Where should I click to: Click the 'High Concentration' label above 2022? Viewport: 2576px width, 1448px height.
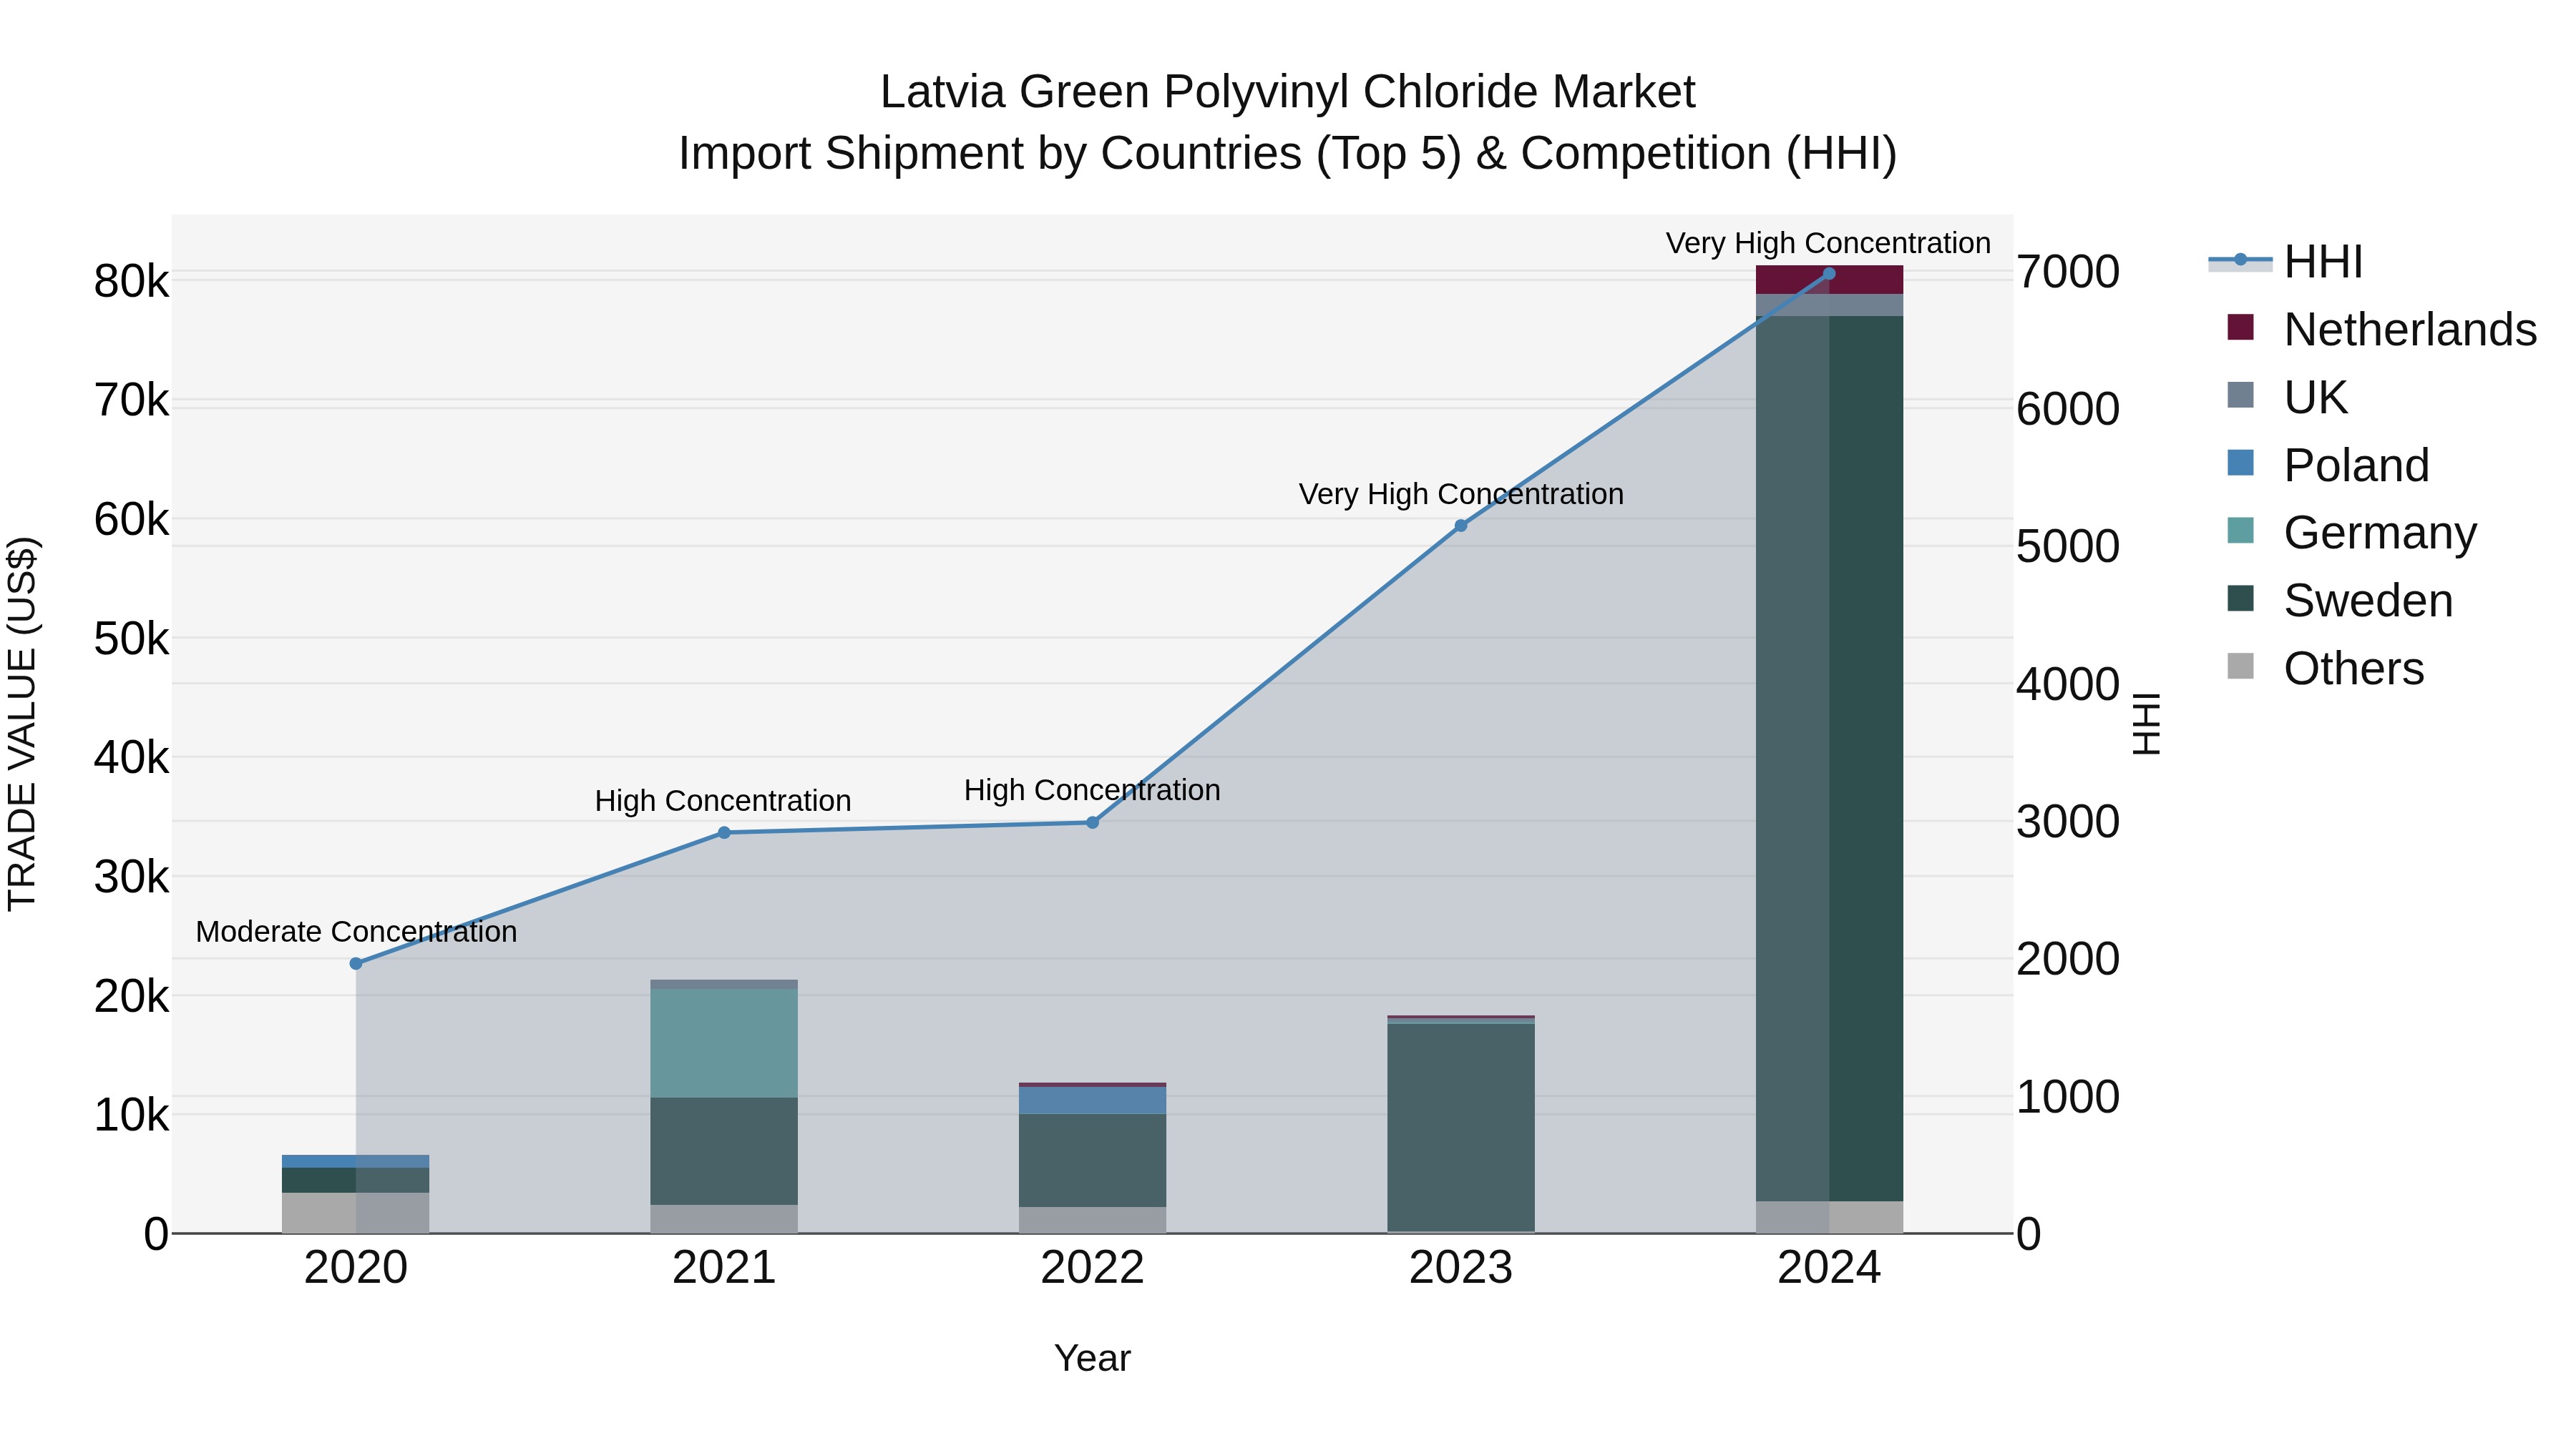(1092, 789)
